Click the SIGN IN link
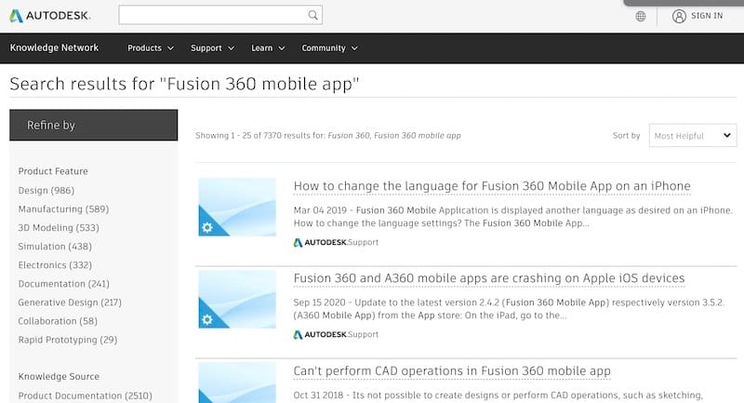Image resolution: width=744 pixels, height=403 pixels. pos(707,16)
